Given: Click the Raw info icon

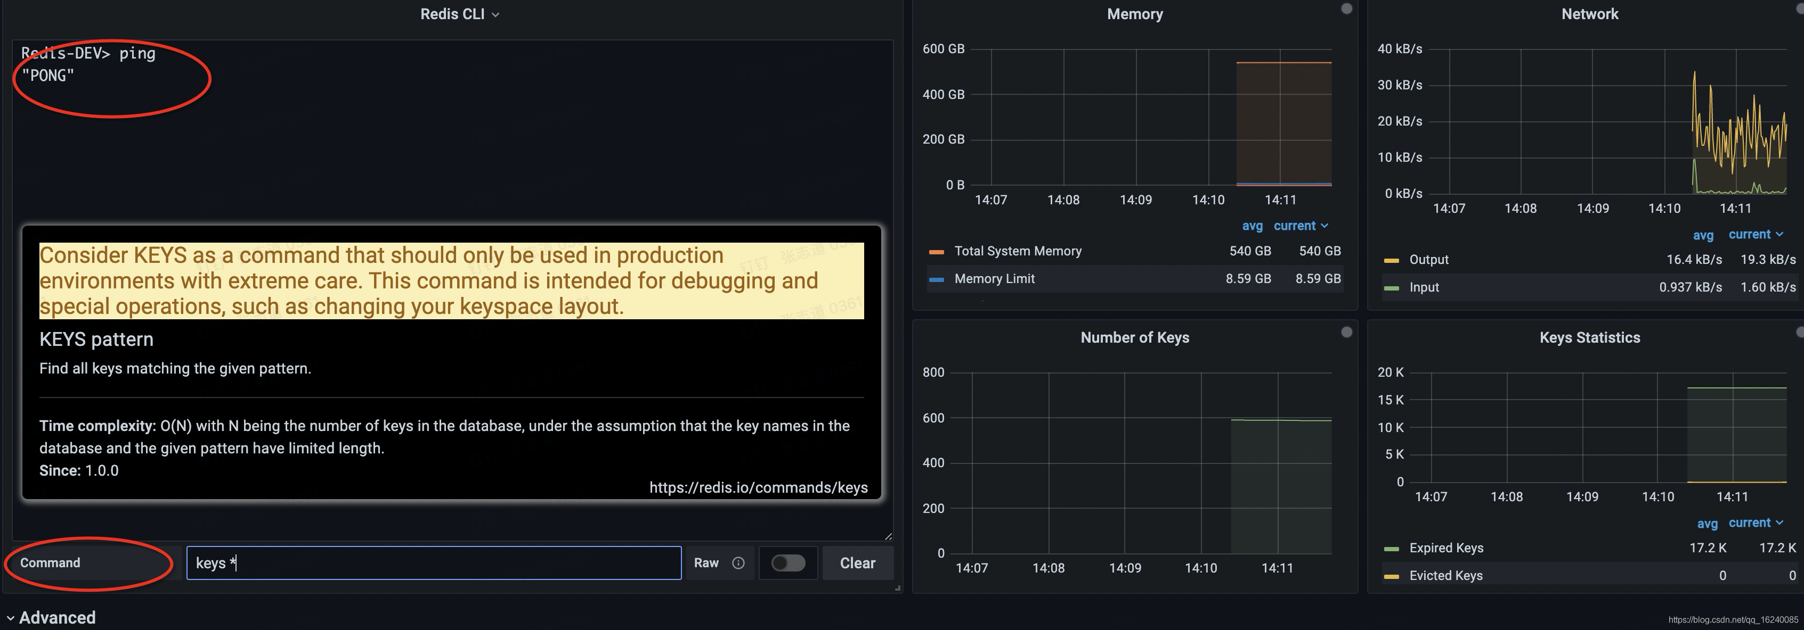Looking at the screenshot, I should coord(738,563).
